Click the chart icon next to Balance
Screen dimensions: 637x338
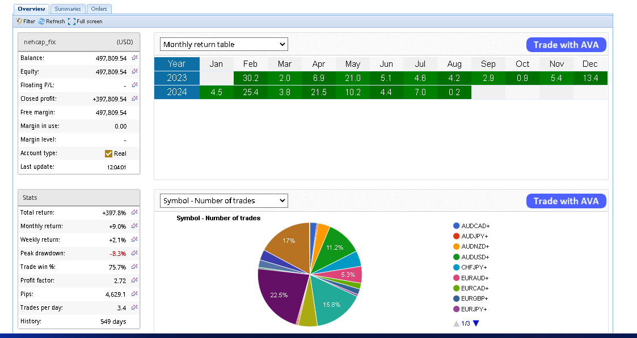134,58
